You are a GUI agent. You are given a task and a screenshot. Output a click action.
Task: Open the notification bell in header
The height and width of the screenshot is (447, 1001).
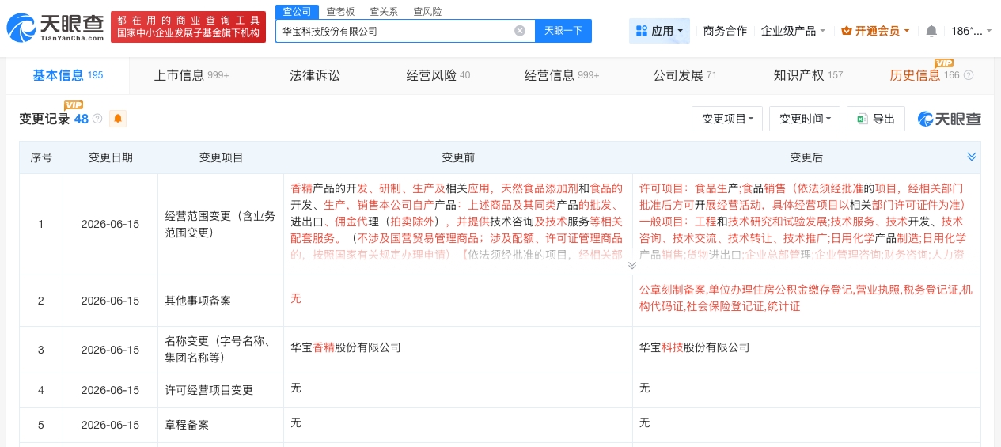tap(931, 31)
